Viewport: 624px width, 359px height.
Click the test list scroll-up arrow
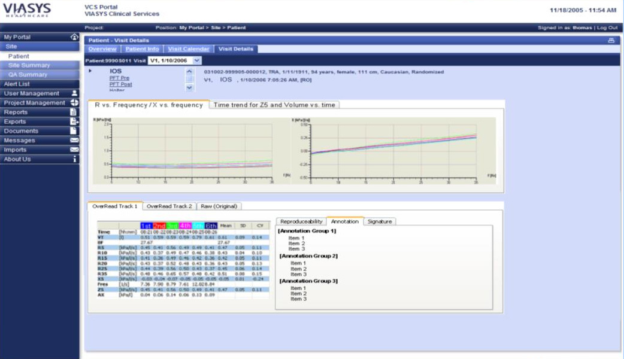[x=189, y=72]
